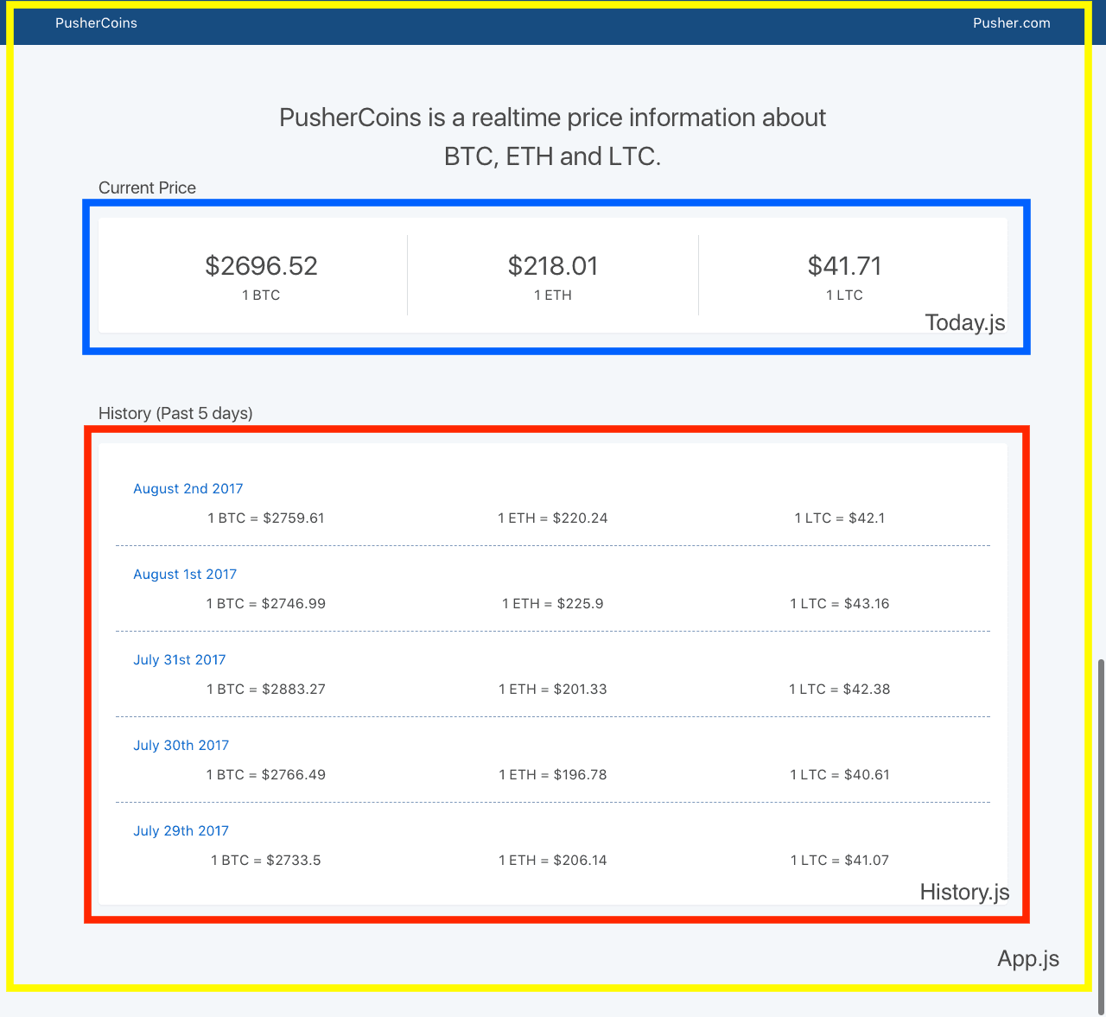Image resolution: width=1106 pixels, height=1017 pixels.
Task: Open the Pusher.com link in navbar
Action: [1011, 23]
